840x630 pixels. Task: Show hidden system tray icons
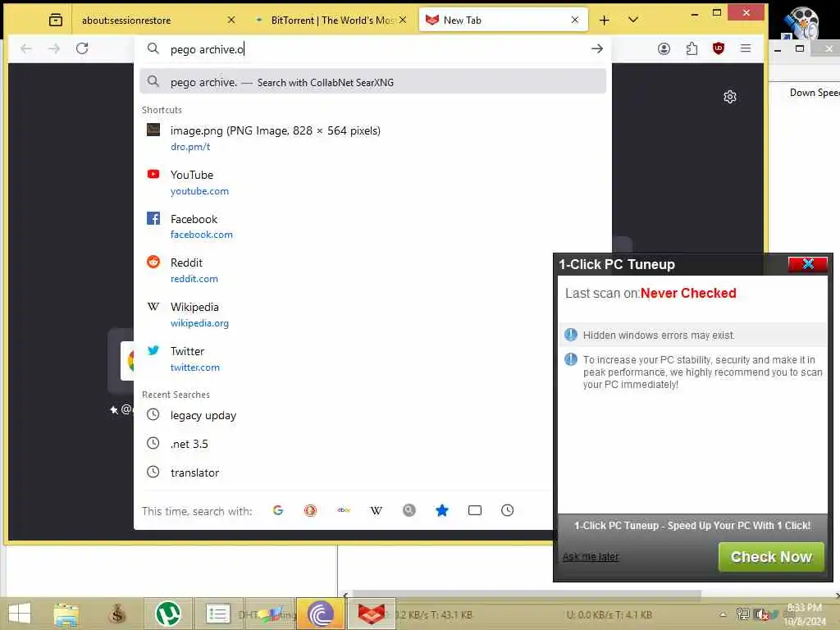(x=723, y=614)
